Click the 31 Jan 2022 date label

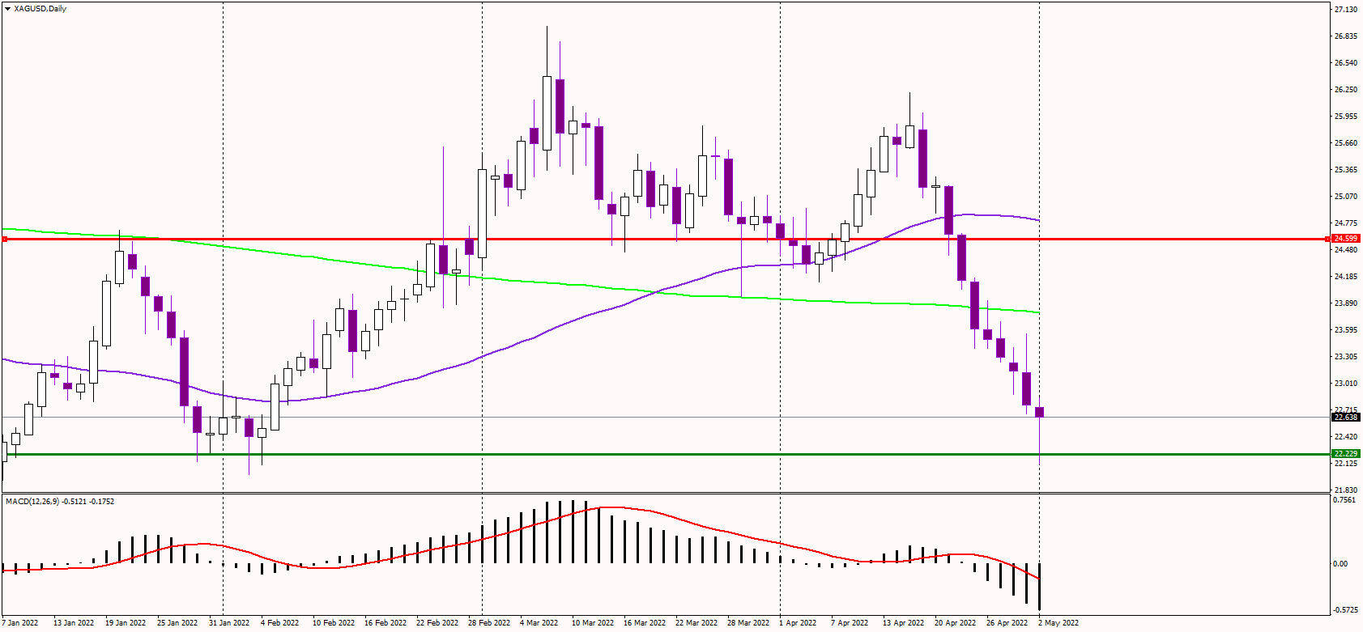pos(229,623)
